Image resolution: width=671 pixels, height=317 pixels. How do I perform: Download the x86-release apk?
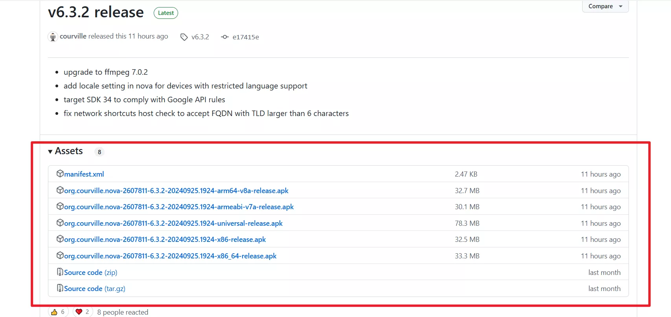click(165, 239)
